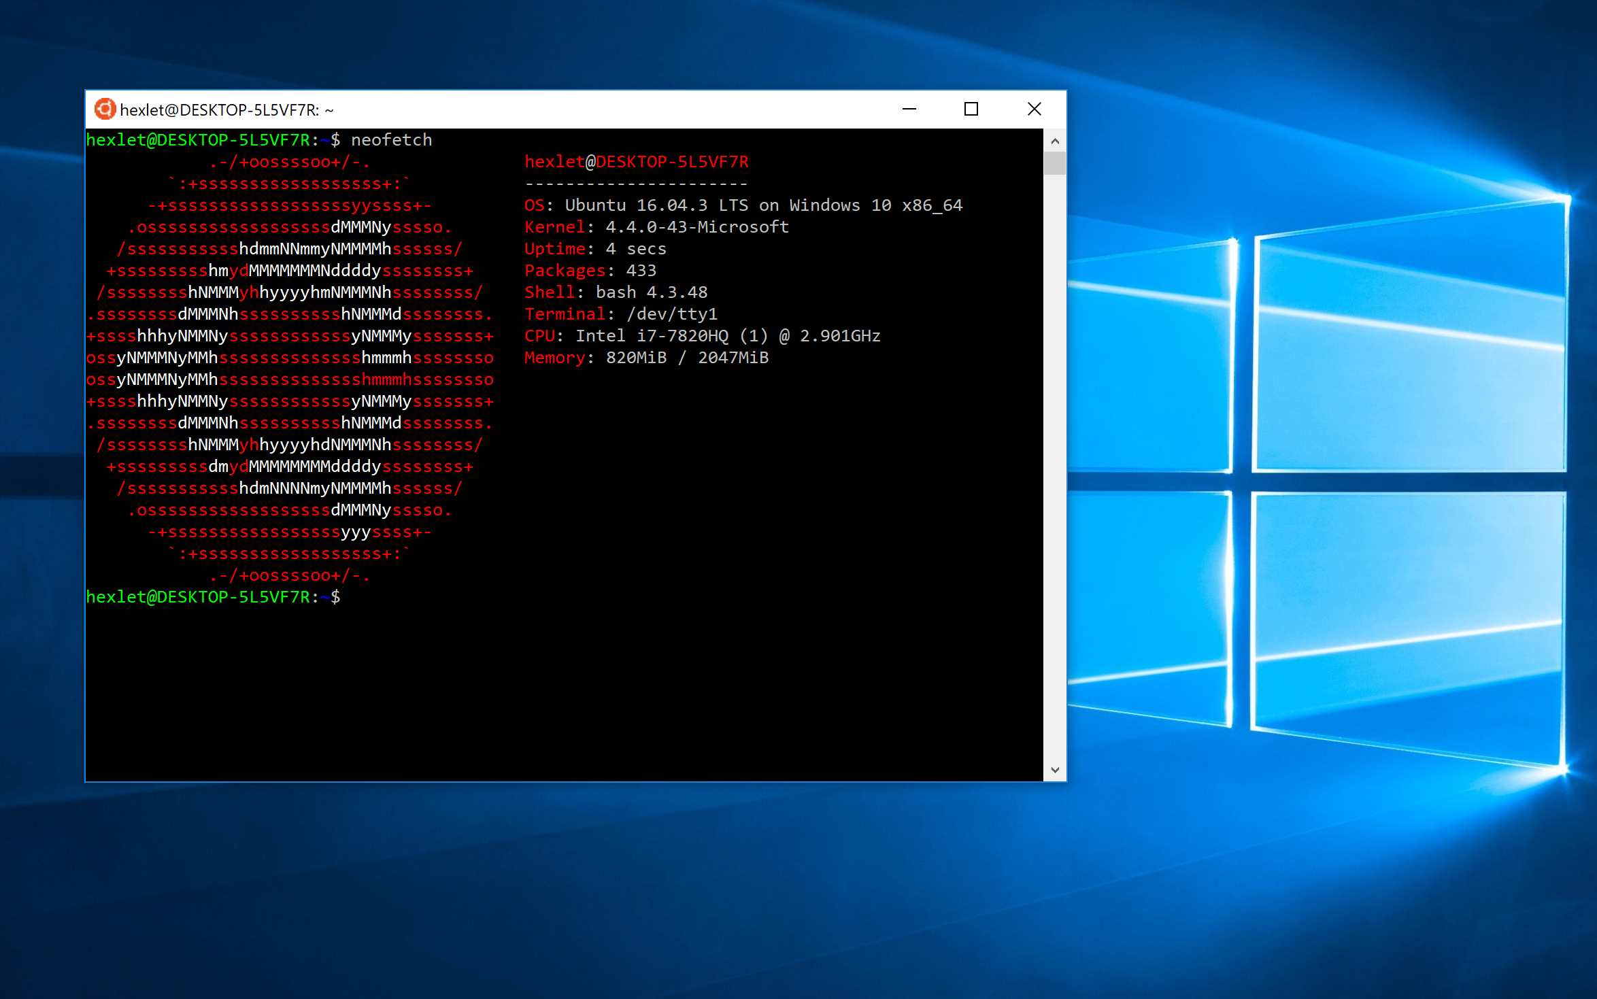This screenshot has width=1597, height=999.
Task: Maximize the hexlet terminal window
Action: click(971, 109)
